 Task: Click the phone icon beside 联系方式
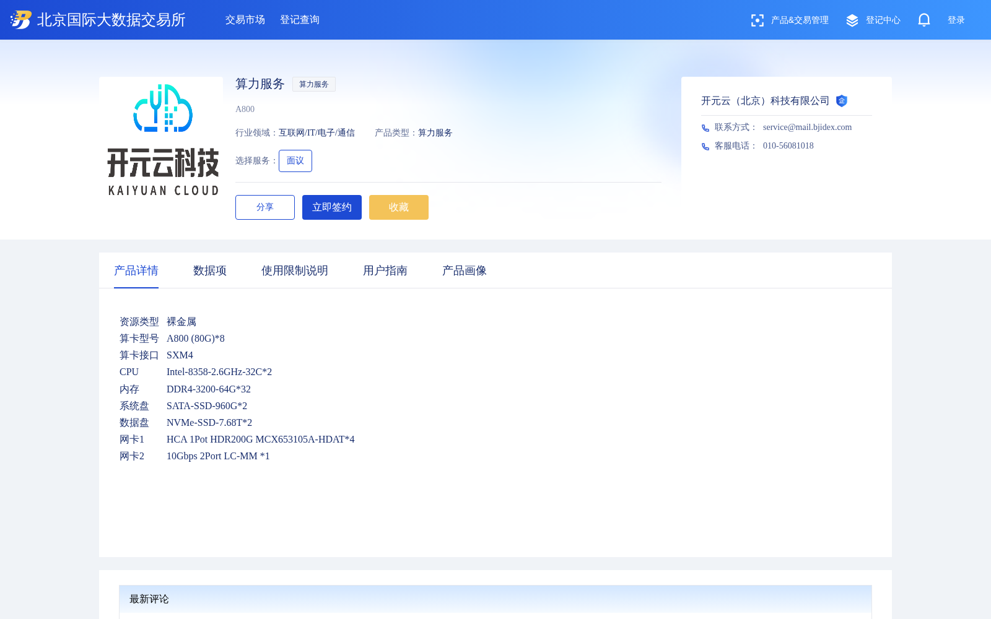[x=705, y=128]
